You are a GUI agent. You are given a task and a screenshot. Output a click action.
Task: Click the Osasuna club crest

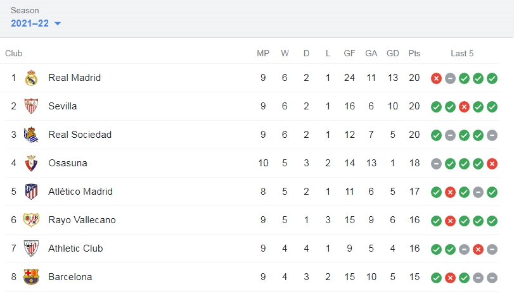pos(31,163)
